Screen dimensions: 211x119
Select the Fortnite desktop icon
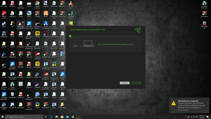pos(21,34)
